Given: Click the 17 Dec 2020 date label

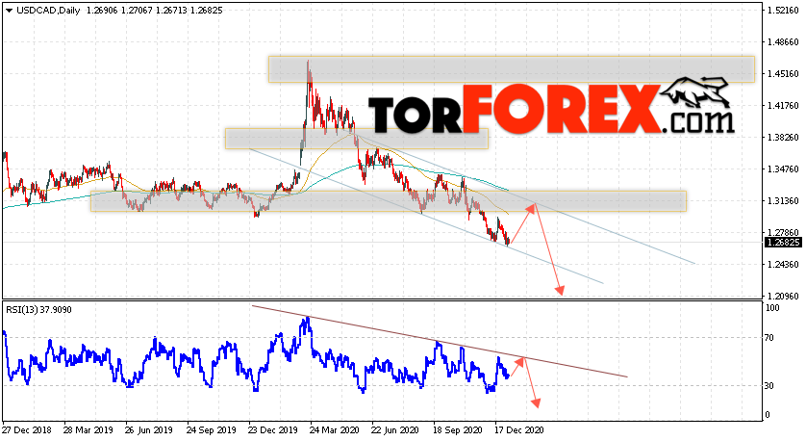Looking at the screenshot, I should (x=518, y=429).
